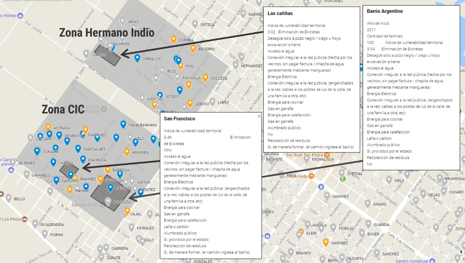465x263 pixels.
Task: Select the orange pin beside BECERRO
Action: [193, 48]
